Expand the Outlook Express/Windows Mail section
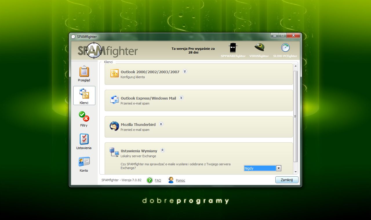Viewport: 371px width, 220px height. coord(181,98)
